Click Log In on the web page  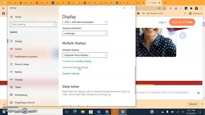(162, 22)
